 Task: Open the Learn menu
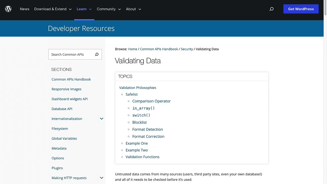(84, 9)
